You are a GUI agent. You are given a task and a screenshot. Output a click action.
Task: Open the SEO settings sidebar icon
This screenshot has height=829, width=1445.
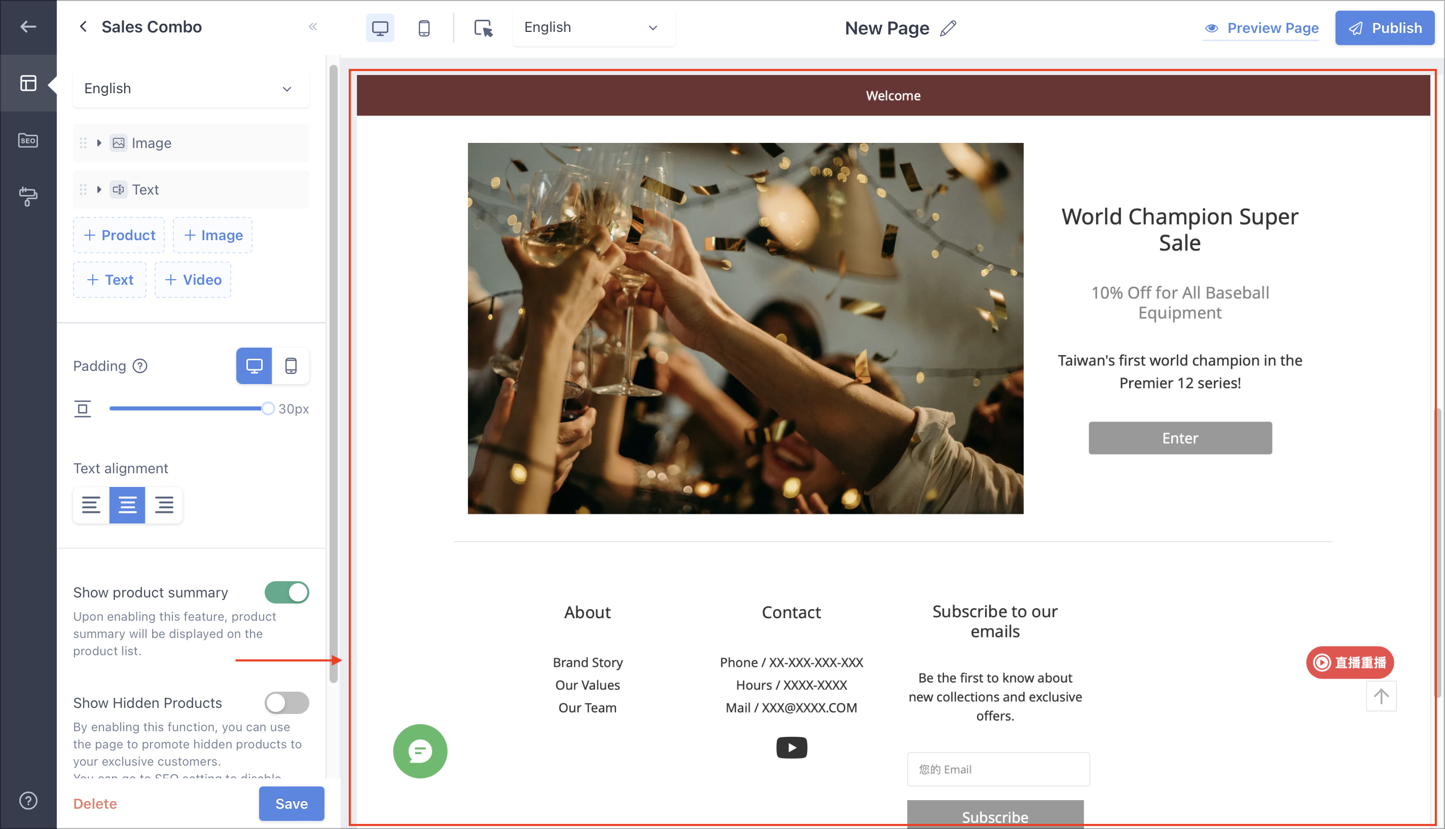click(28, 140)
